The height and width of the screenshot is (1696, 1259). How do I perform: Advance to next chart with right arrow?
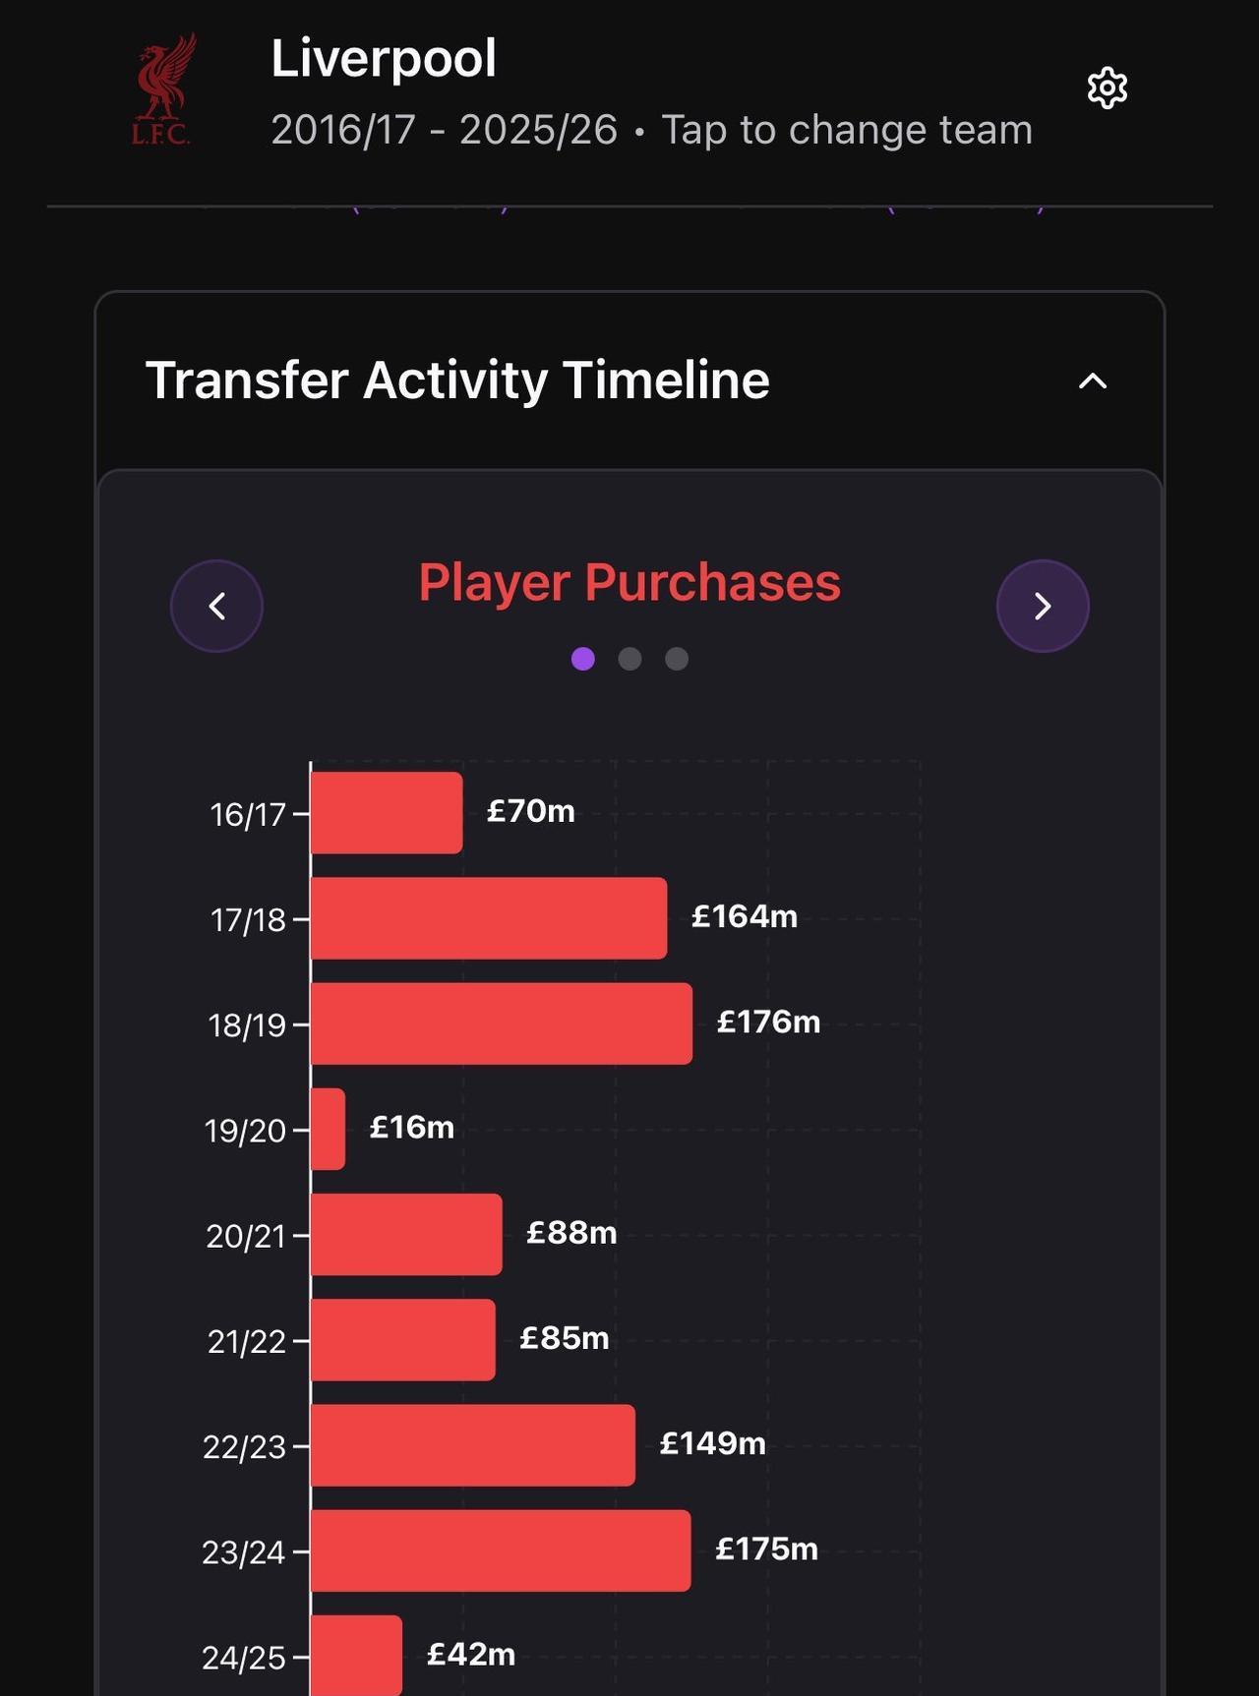pyautogui.click(x=1043, y=606)
